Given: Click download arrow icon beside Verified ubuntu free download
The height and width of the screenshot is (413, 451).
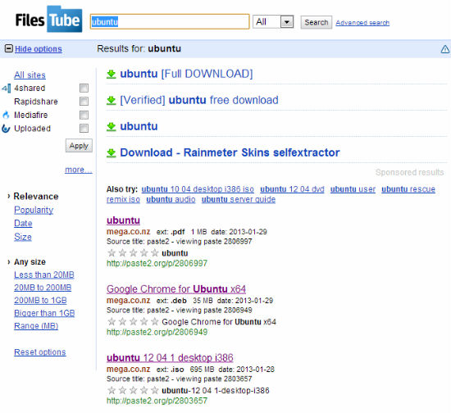Looking at the screenshot, I should click(112, 100).
